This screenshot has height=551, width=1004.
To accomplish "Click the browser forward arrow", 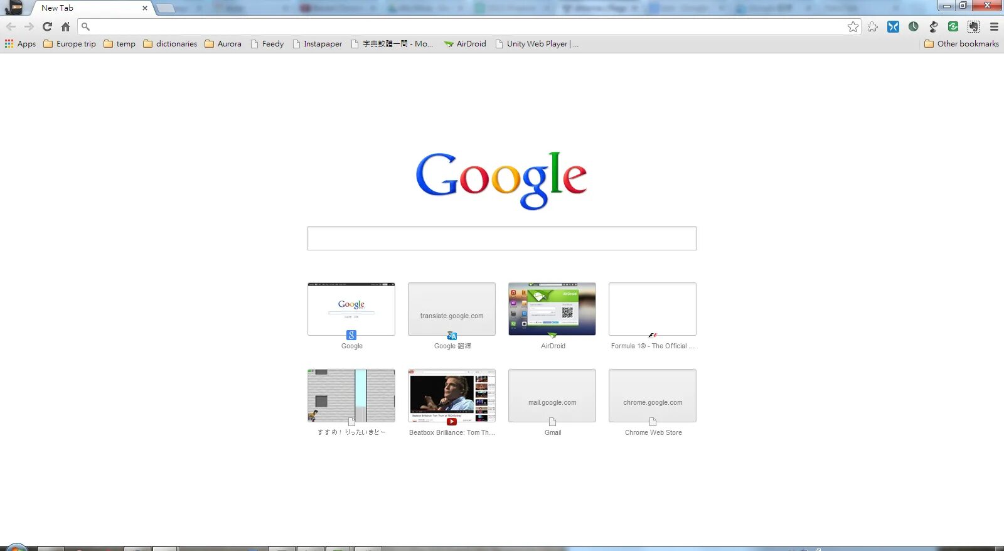I will click(29, 26).
